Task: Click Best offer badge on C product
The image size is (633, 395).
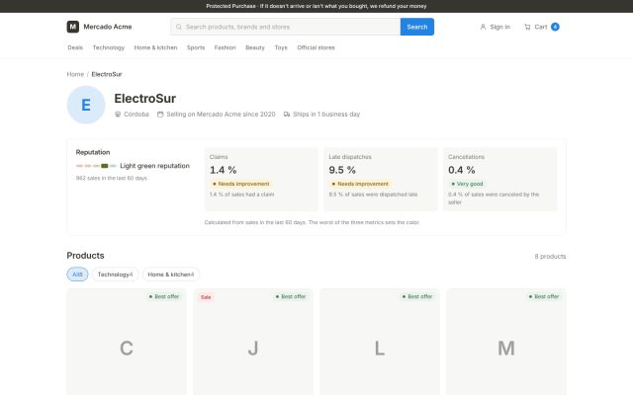Action: tap(164, 296)
